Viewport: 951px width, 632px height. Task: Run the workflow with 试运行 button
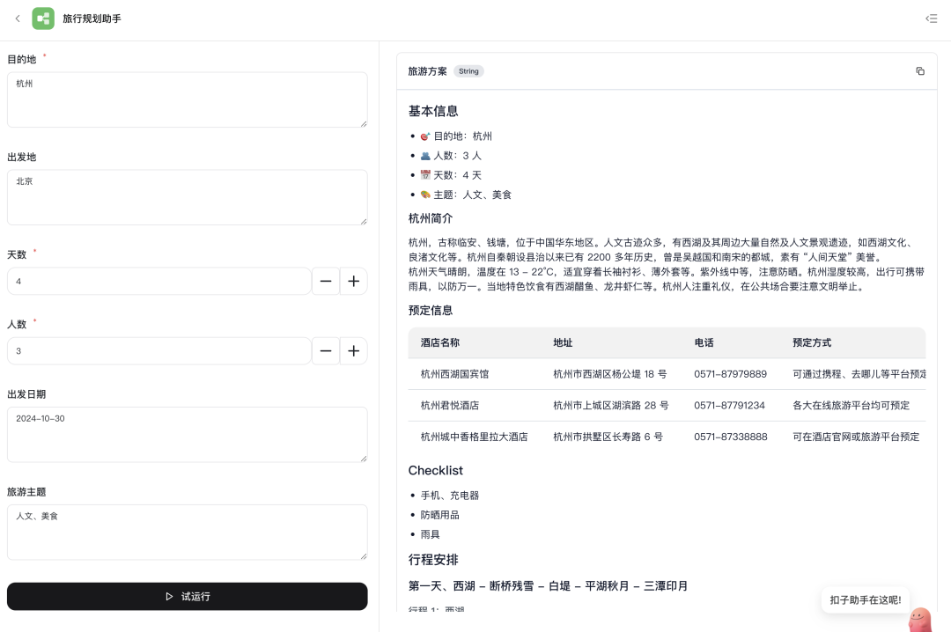(x=187, y=596)
